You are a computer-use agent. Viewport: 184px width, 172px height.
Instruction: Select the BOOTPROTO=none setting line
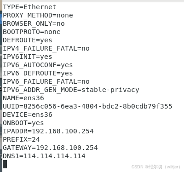(x=32, y=32)
